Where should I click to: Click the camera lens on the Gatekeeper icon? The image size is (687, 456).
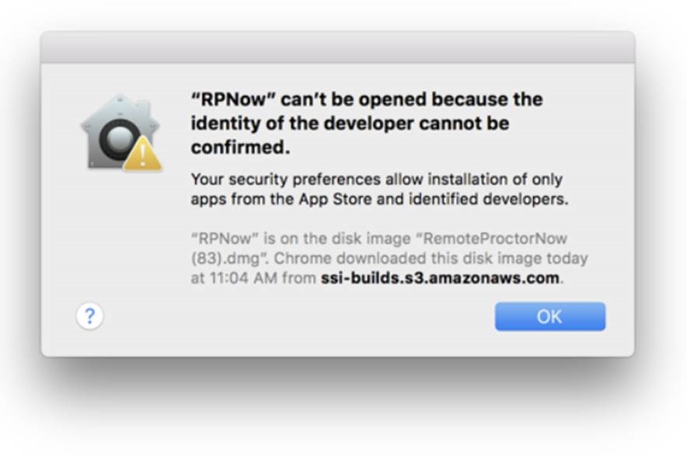click(x=119, y=139)
